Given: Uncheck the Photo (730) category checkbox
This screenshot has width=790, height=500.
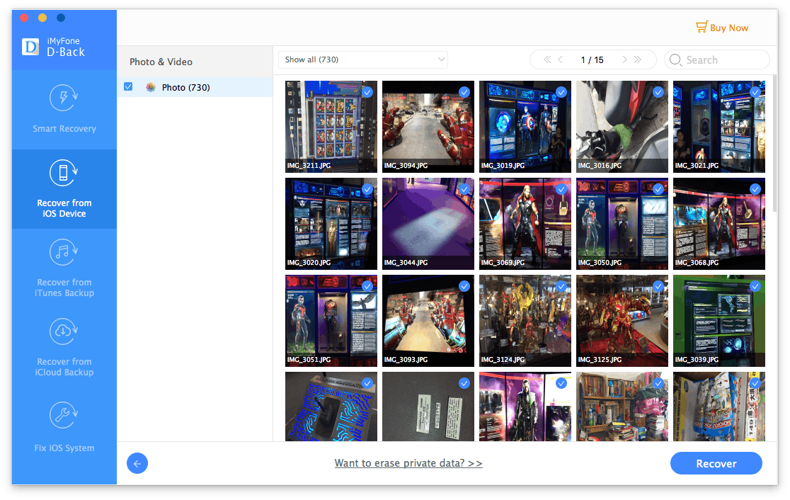Looking at the screenshot, I should tap(128, 86).
